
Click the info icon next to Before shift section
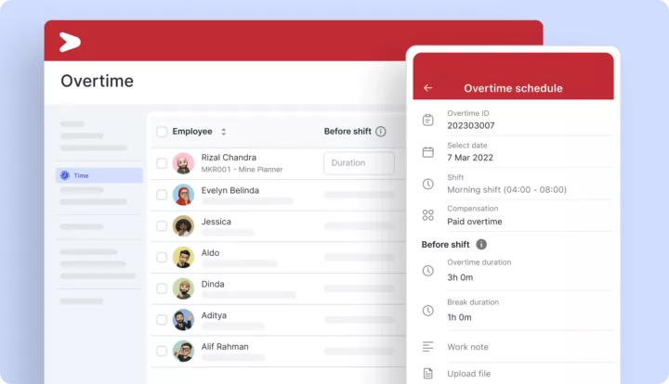click(481, 245)
